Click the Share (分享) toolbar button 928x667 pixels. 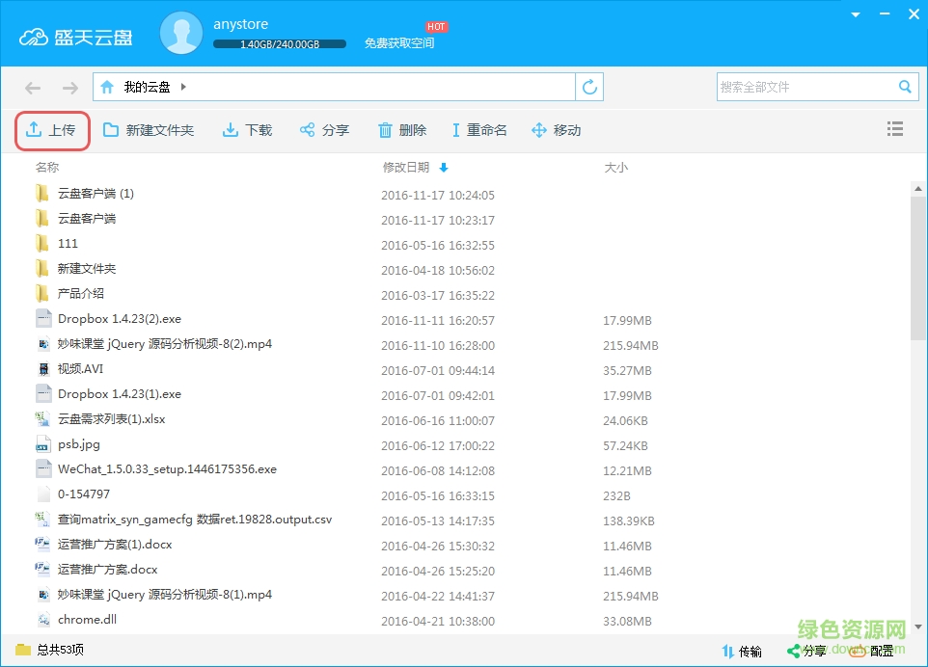pyautogui.click(x=324, y=130)
